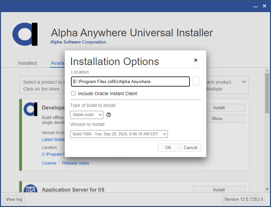Open the Build 7086 version dropdown
Viewport: 271px width, 207px height.
pos(119,134)
